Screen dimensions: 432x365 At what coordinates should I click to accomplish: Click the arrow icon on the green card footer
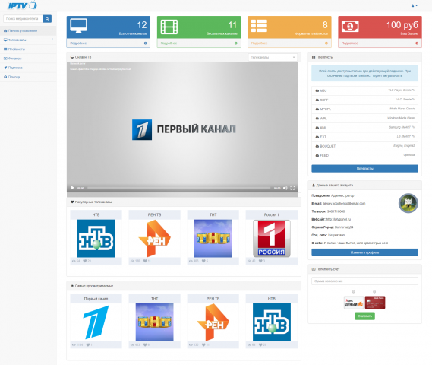point(236,43)
